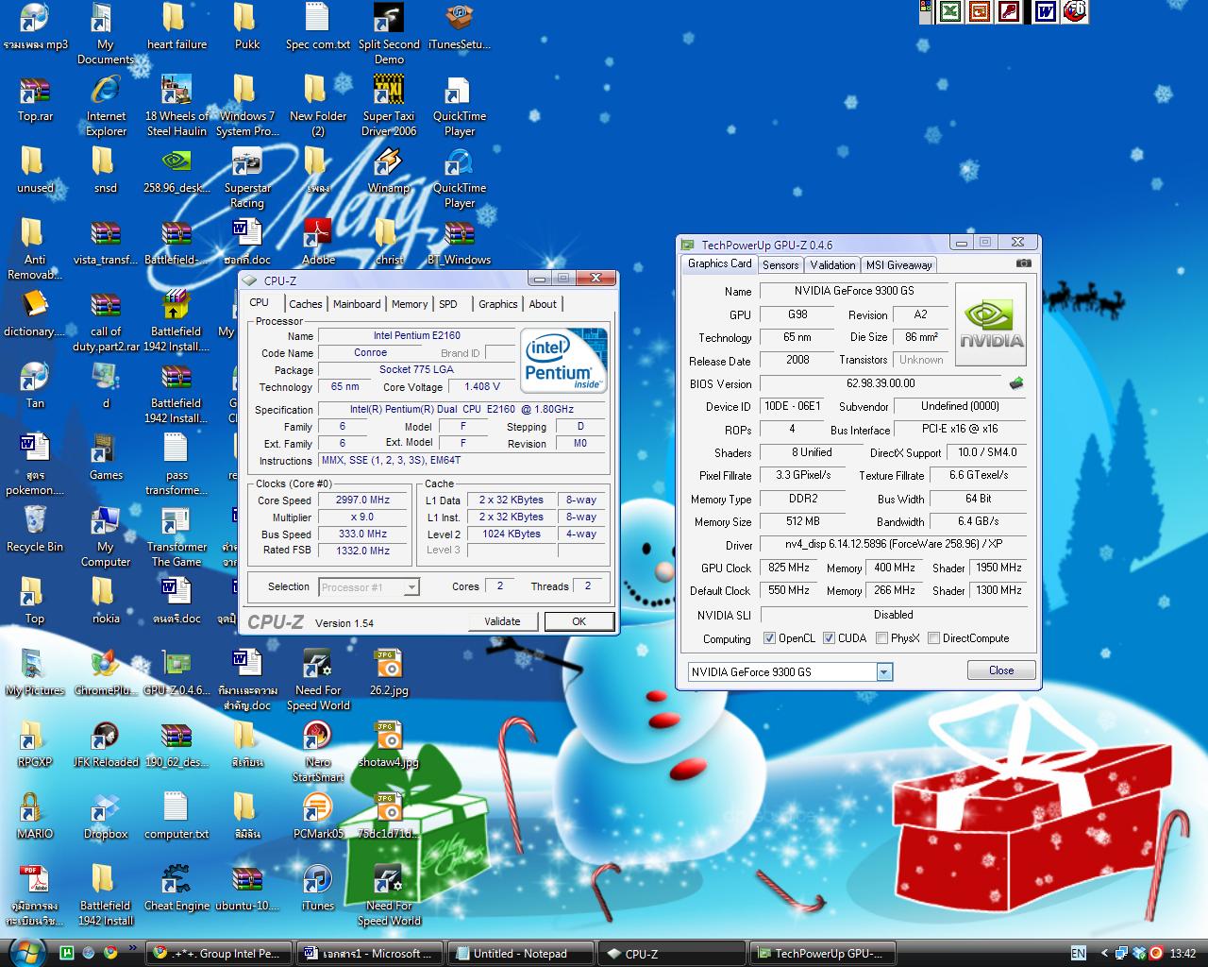Select the Cheat Engine desktop icon

coord(176,888)
